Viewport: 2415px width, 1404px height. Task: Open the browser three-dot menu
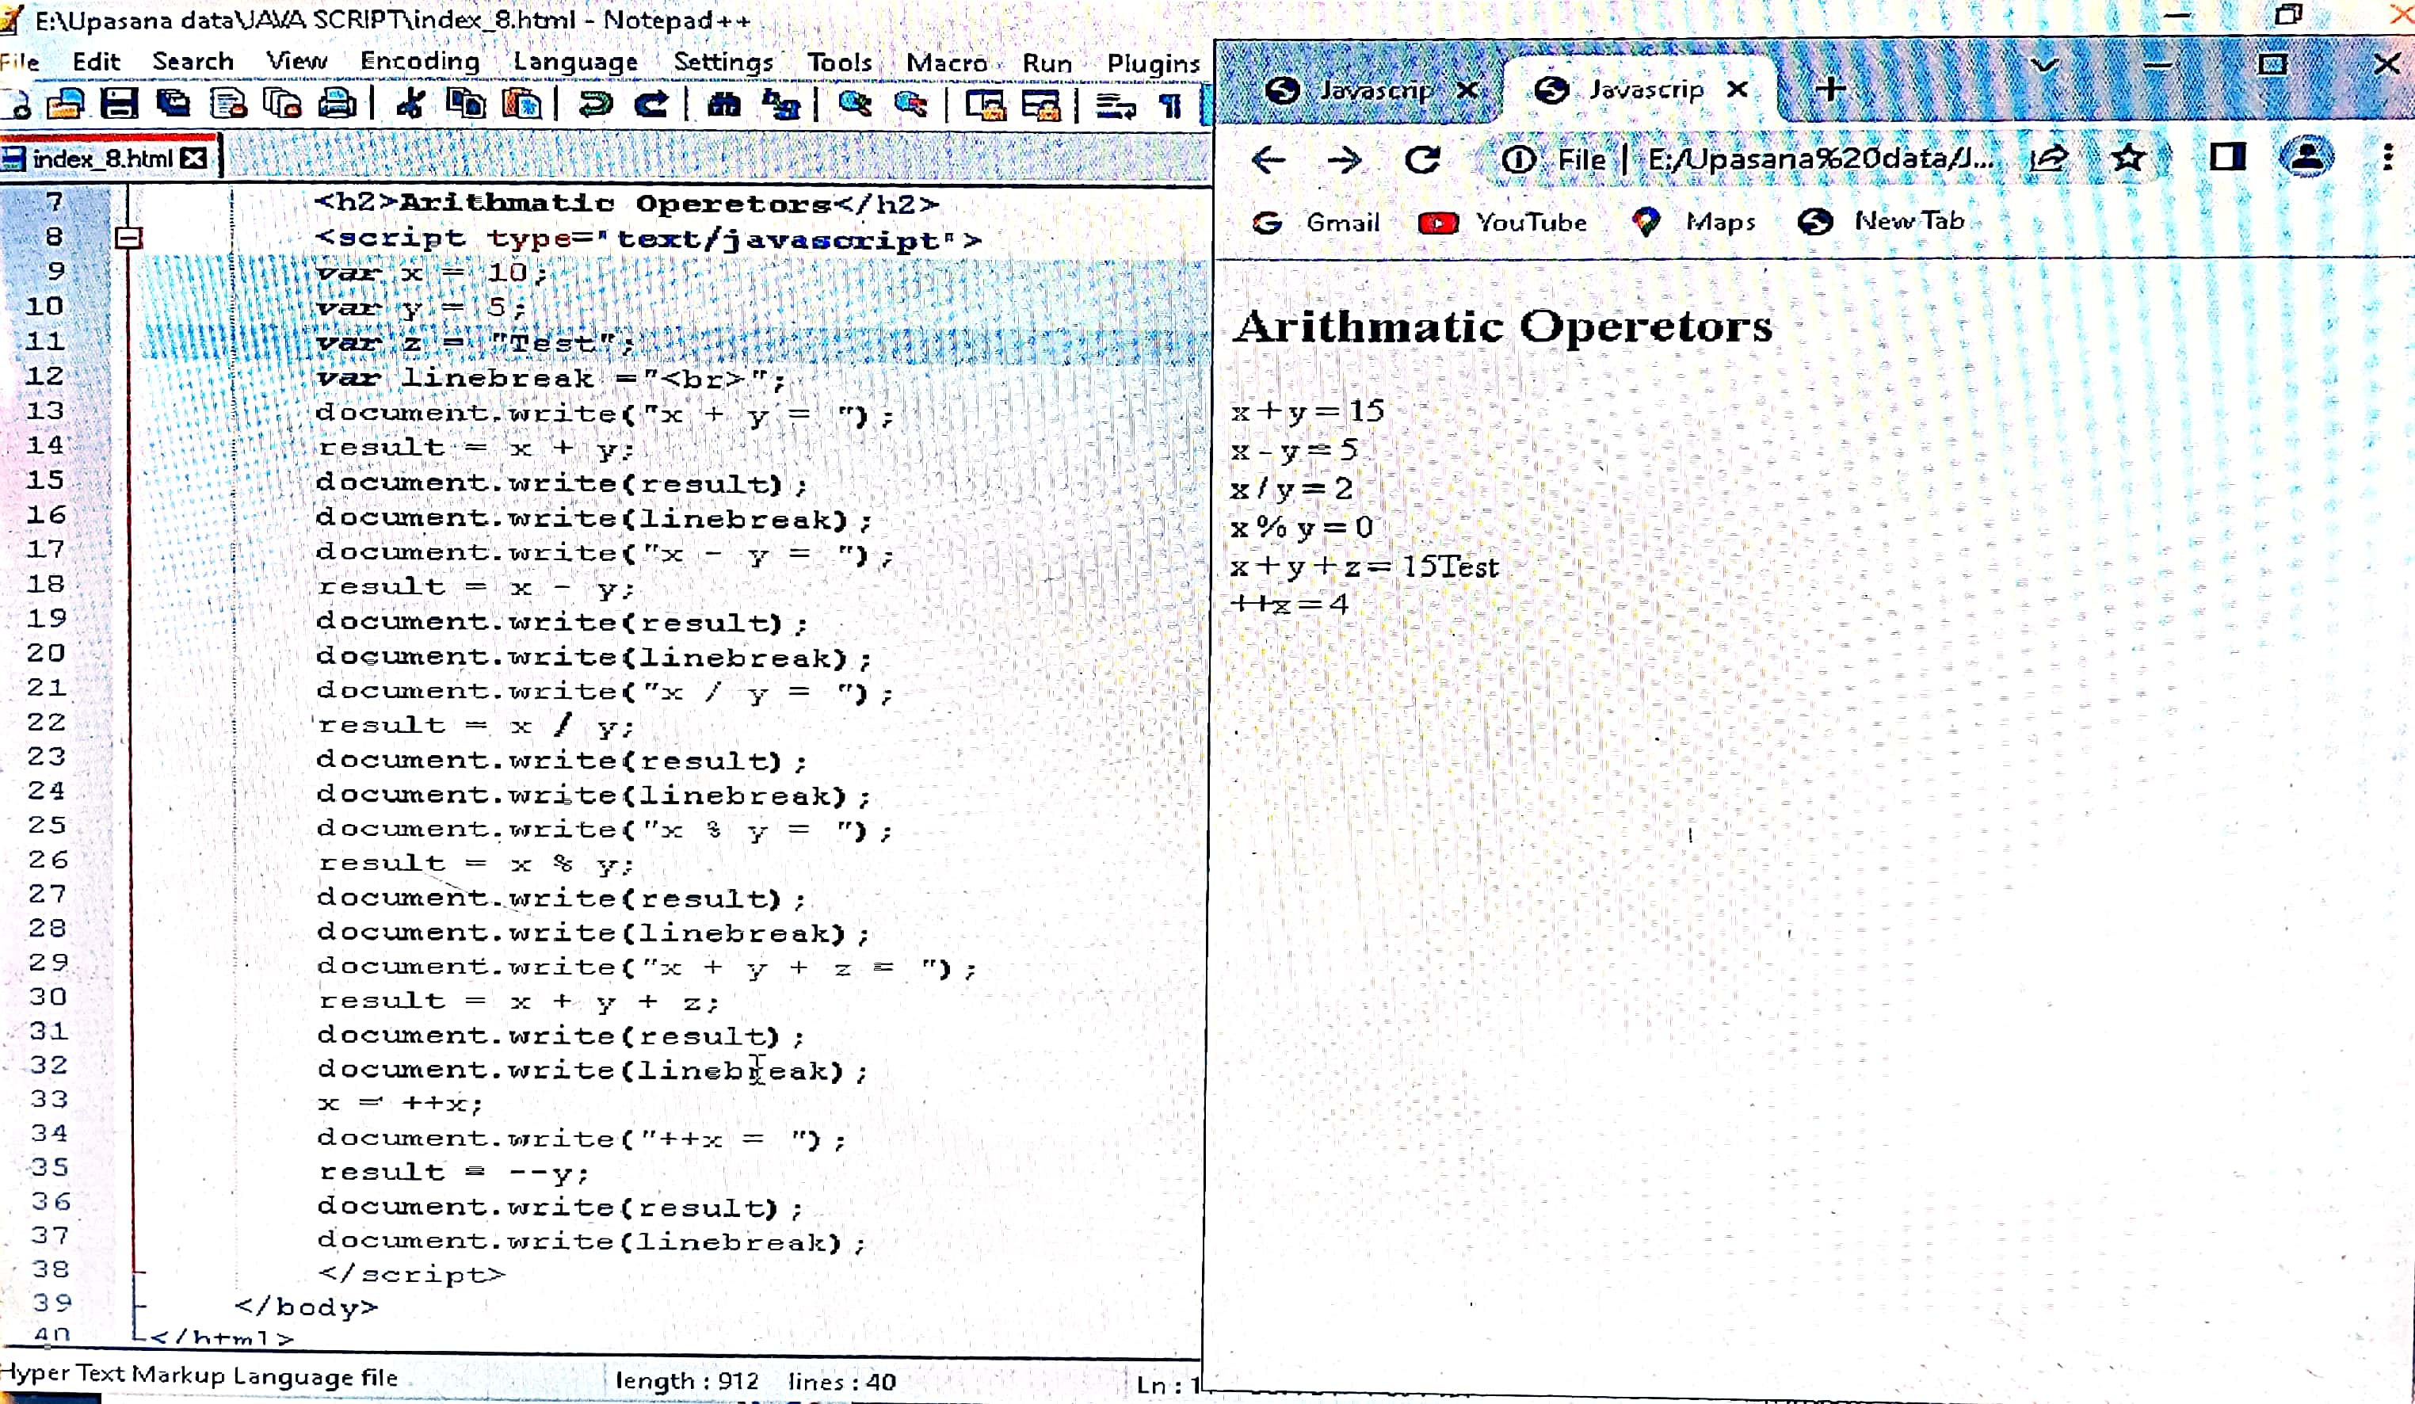2386,157
